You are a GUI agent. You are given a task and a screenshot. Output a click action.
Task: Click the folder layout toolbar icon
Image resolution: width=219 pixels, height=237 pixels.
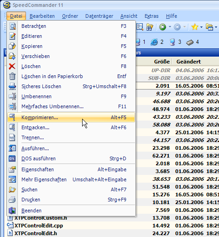(x=209, y=27)
